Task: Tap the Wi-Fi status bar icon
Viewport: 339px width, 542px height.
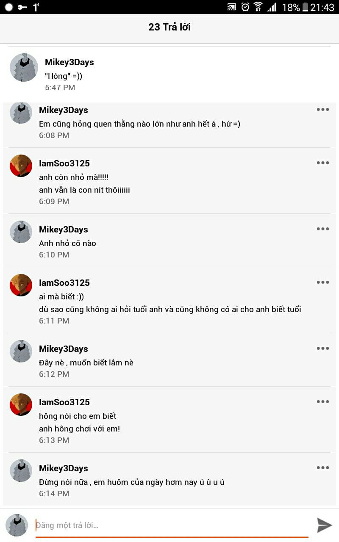Action: (x=258, y=7)
